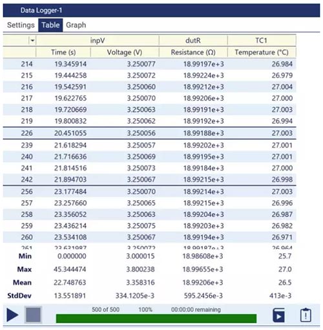This screenshot has width=323, height=330.
Task: Click the dutR column header
Action: point(193,41)
